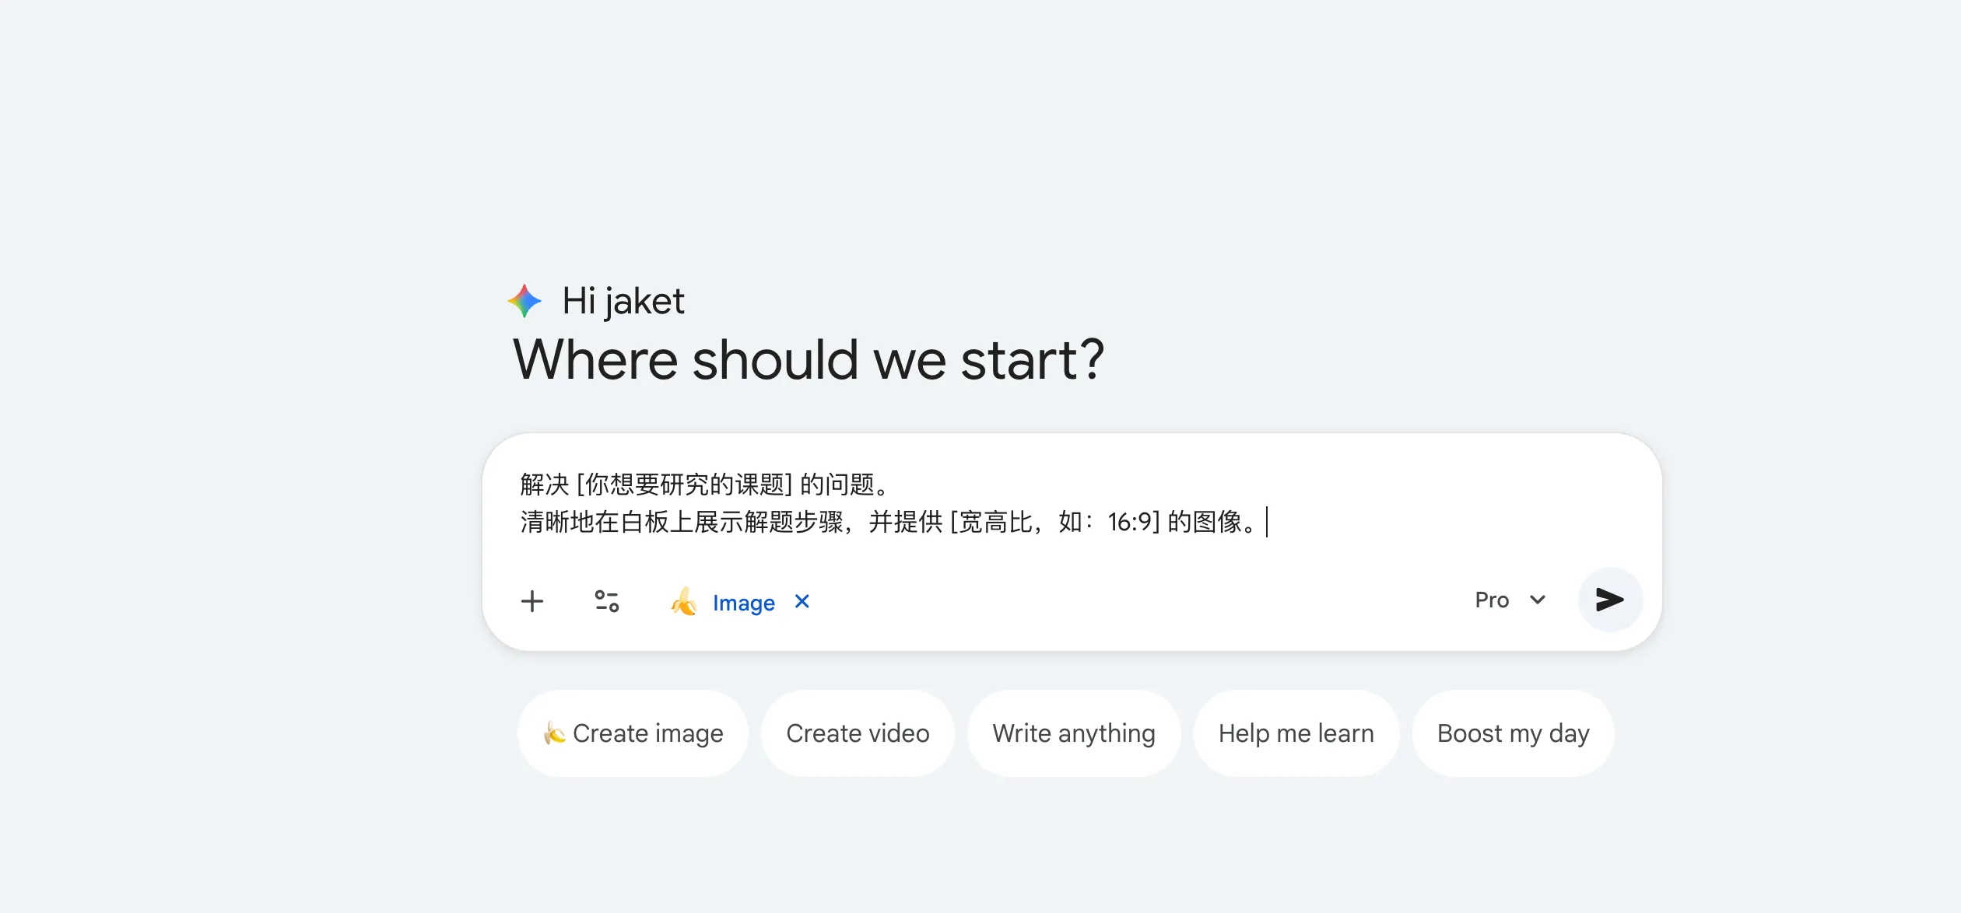
Task: Open the tools settings icon in the prompt bar
Action: 607,600
